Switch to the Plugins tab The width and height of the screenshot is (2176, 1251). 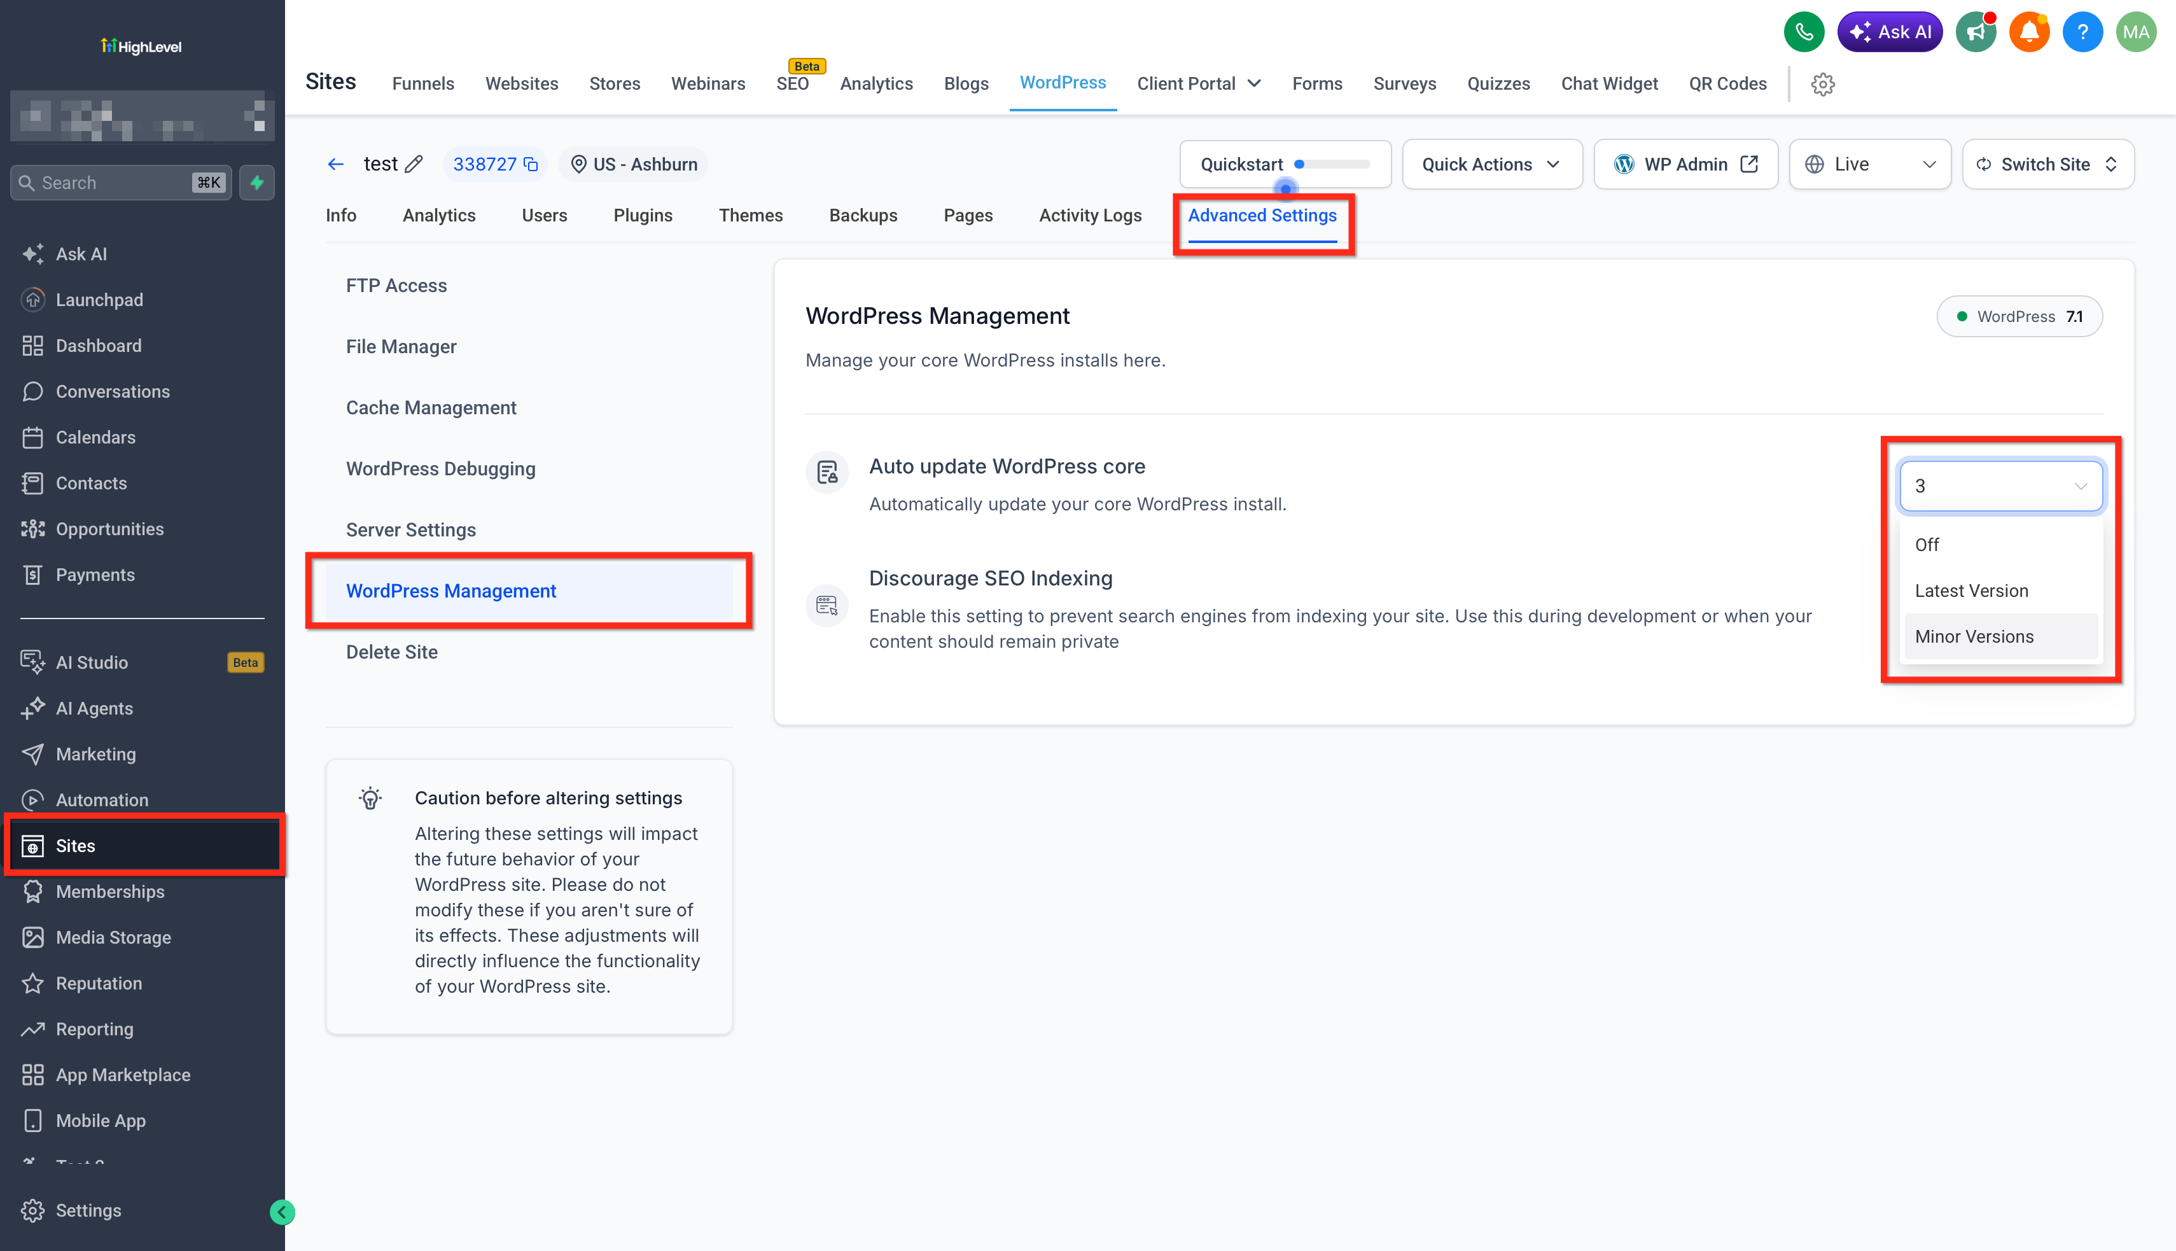(643, 215)
